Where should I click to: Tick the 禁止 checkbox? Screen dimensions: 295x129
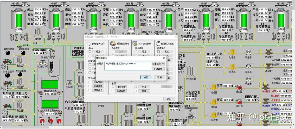click(x=136, y=87)
